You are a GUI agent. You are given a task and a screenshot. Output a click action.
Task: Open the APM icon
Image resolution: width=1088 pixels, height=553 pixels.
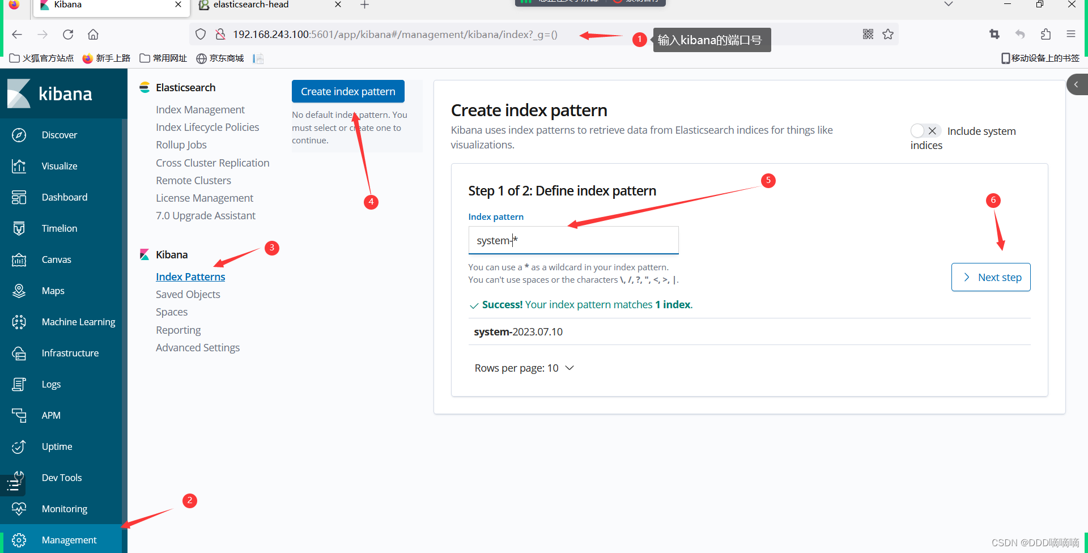coord(19,415)
